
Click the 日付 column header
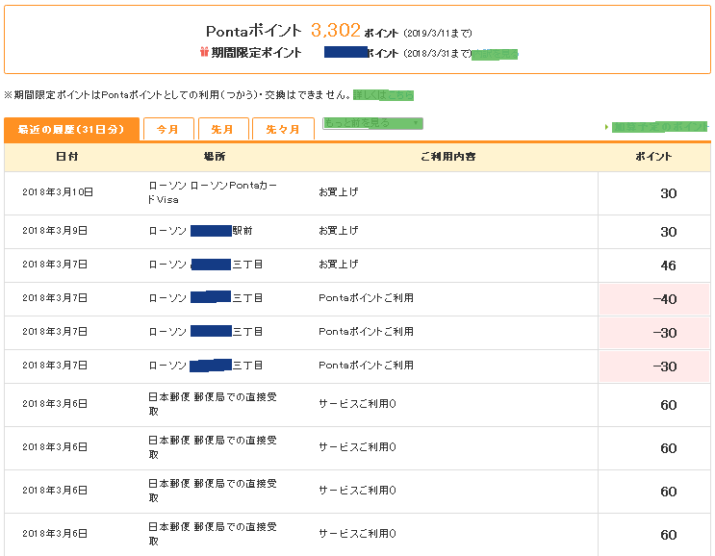67,157
